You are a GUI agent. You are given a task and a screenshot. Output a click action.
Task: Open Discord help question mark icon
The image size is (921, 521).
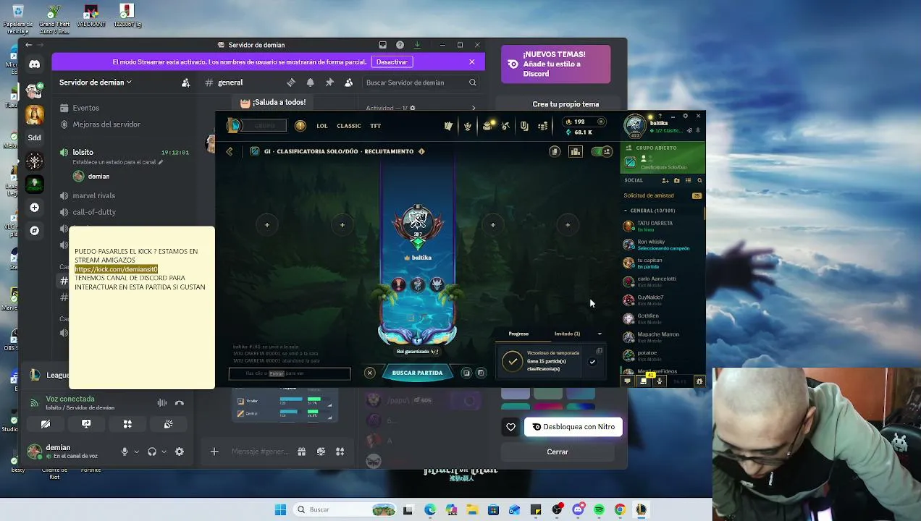pyautogui.click(x=400, y=45)
